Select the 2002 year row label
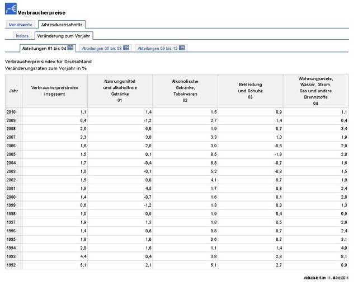 [x=11, y=180]
